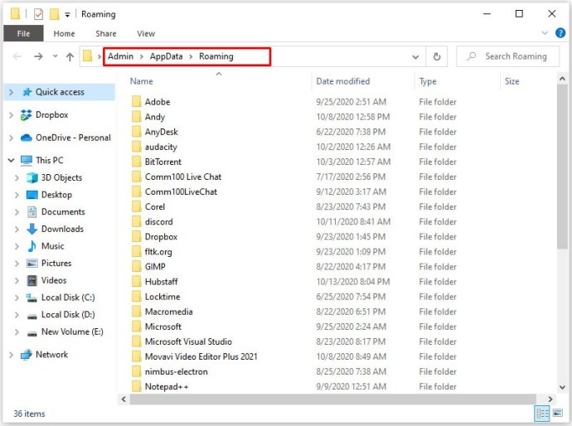572x426 pixels.
Task: Expand the Quick access node
Action: 11,92
